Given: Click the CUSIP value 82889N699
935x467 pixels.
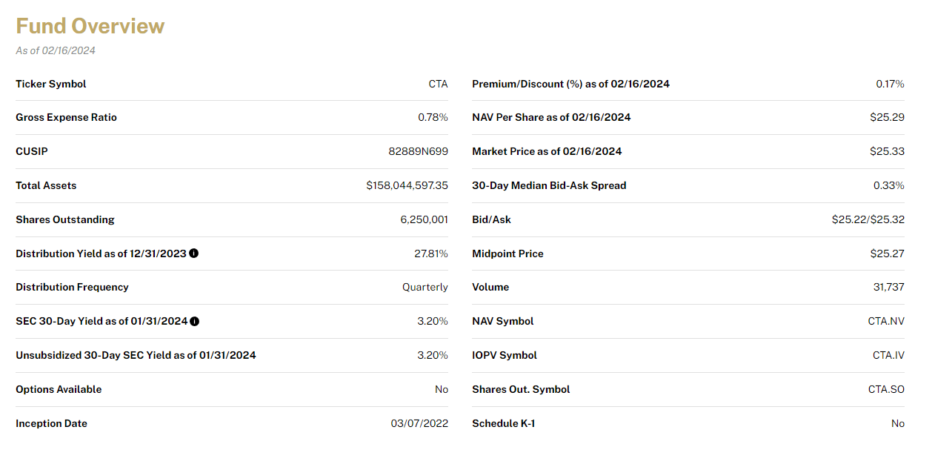Looking at the screenshot, I should click(x=419, y=151).
